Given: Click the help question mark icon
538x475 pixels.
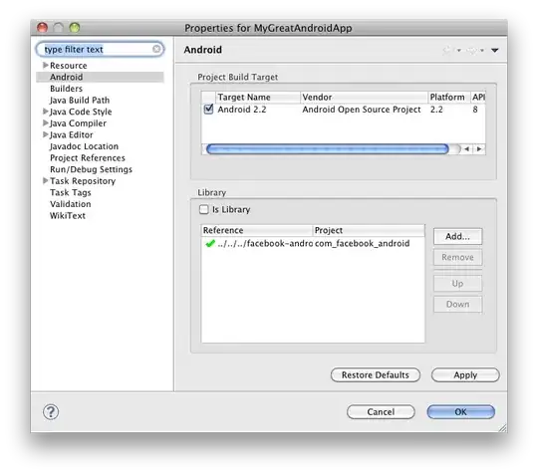Looking at the screenshot, I should tap(51, 411).
